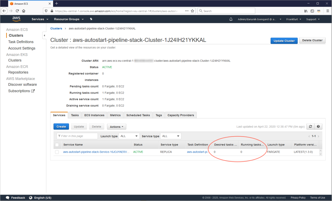This screenshot has width=332, height=201.
Task: Open the Actions dropdown
Action: 117,127
